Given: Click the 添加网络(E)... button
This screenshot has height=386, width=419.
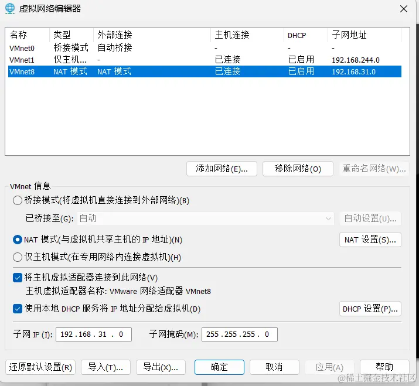Looking at the screenshot, I should click(222, 169).
